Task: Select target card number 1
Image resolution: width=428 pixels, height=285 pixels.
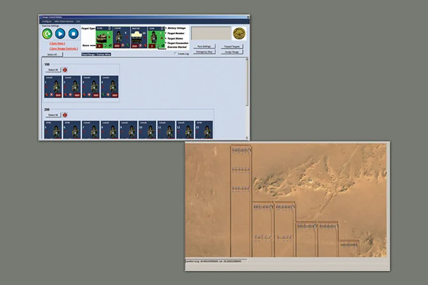Action: point(53,87)
